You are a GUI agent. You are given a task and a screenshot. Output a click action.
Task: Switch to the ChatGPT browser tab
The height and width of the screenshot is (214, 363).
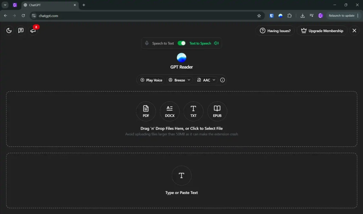(x=48, y=5)
